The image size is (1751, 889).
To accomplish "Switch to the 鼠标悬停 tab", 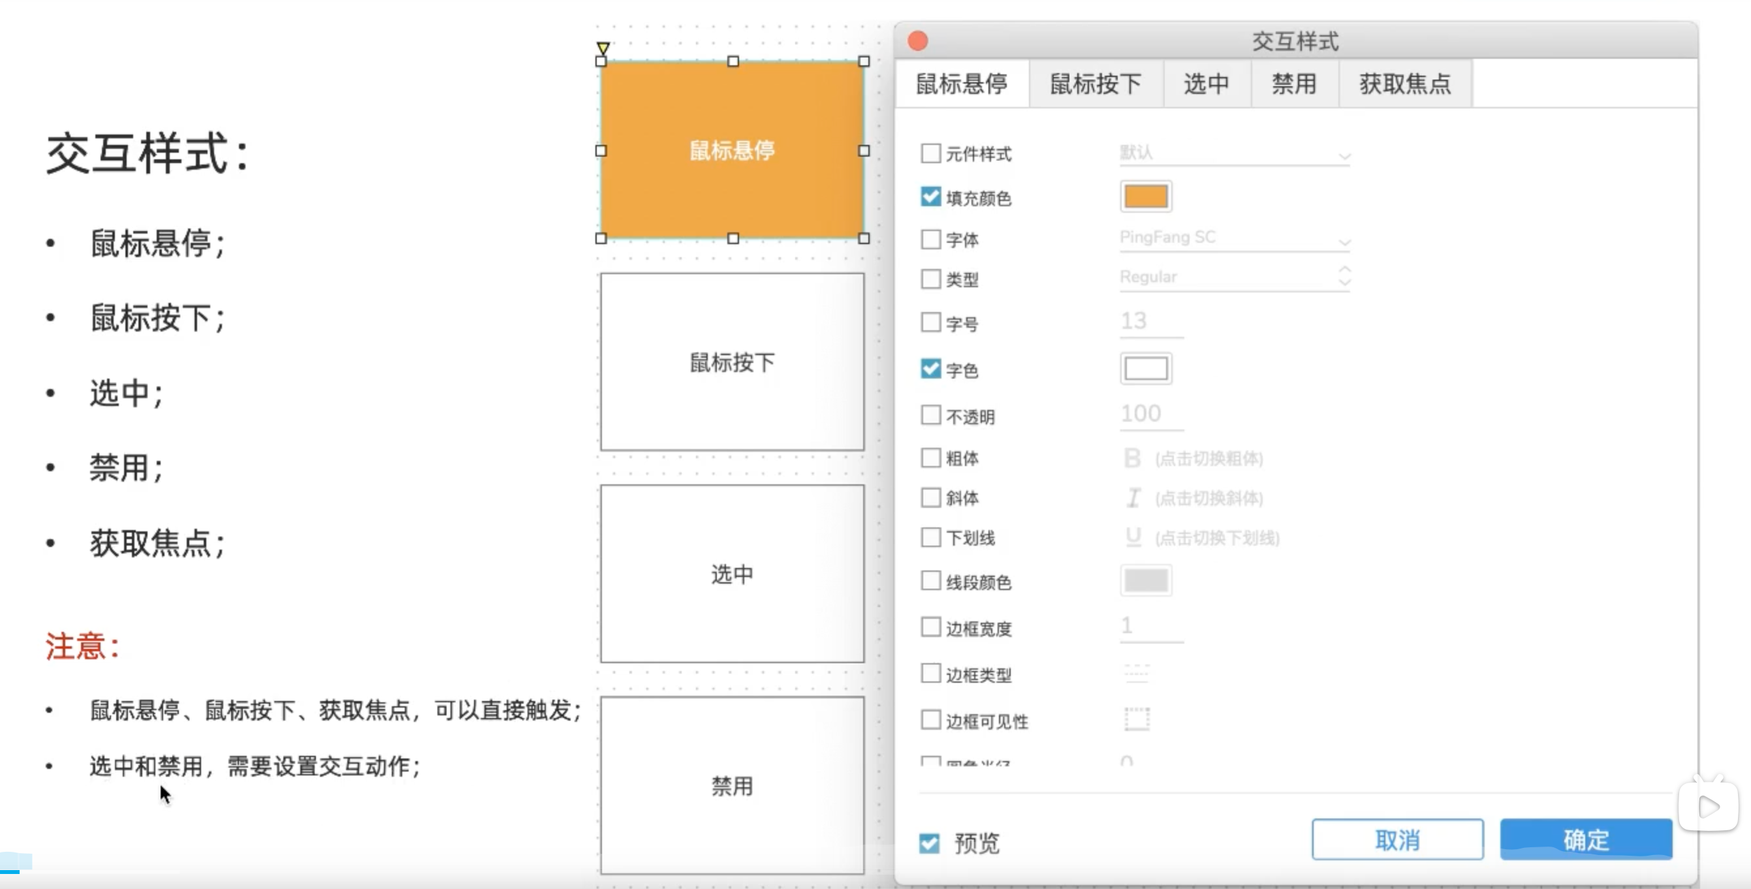I will click(x=962, y=84).
